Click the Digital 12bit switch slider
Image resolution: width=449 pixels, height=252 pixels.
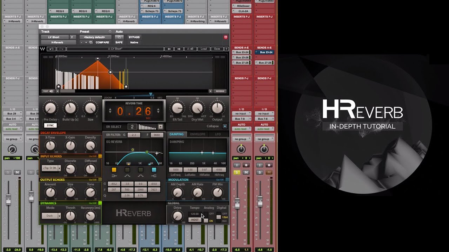tap(219, 217)
